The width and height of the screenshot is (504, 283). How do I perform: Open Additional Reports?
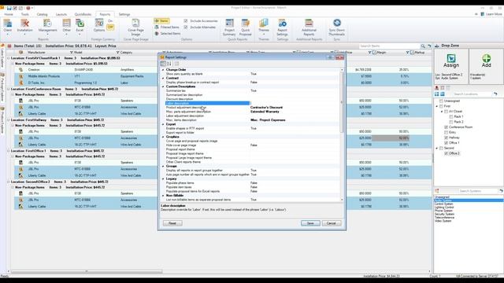309,28
